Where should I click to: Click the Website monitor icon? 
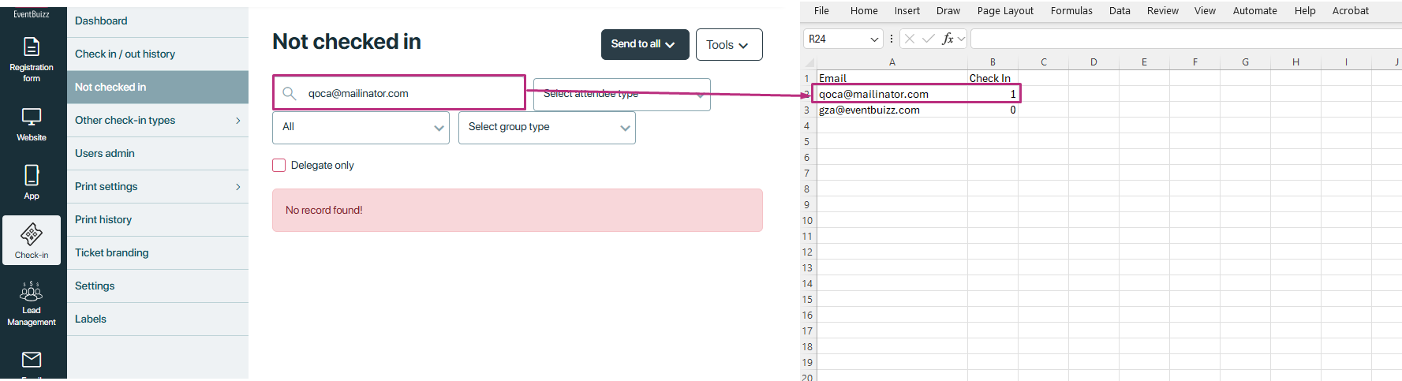tap(32, 118)
